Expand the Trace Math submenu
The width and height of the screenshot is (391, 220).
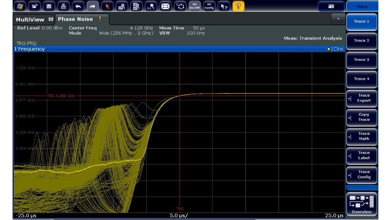click(x=361, y=136)
